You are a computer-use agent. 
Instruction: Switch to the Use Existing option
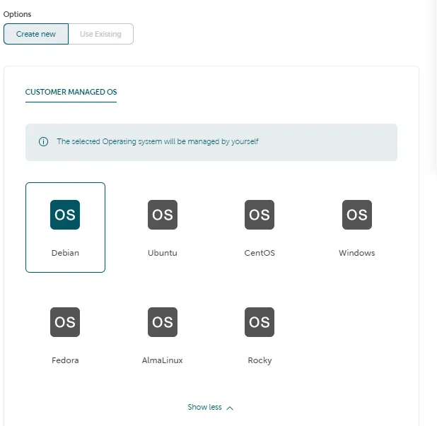coord(101,34)
